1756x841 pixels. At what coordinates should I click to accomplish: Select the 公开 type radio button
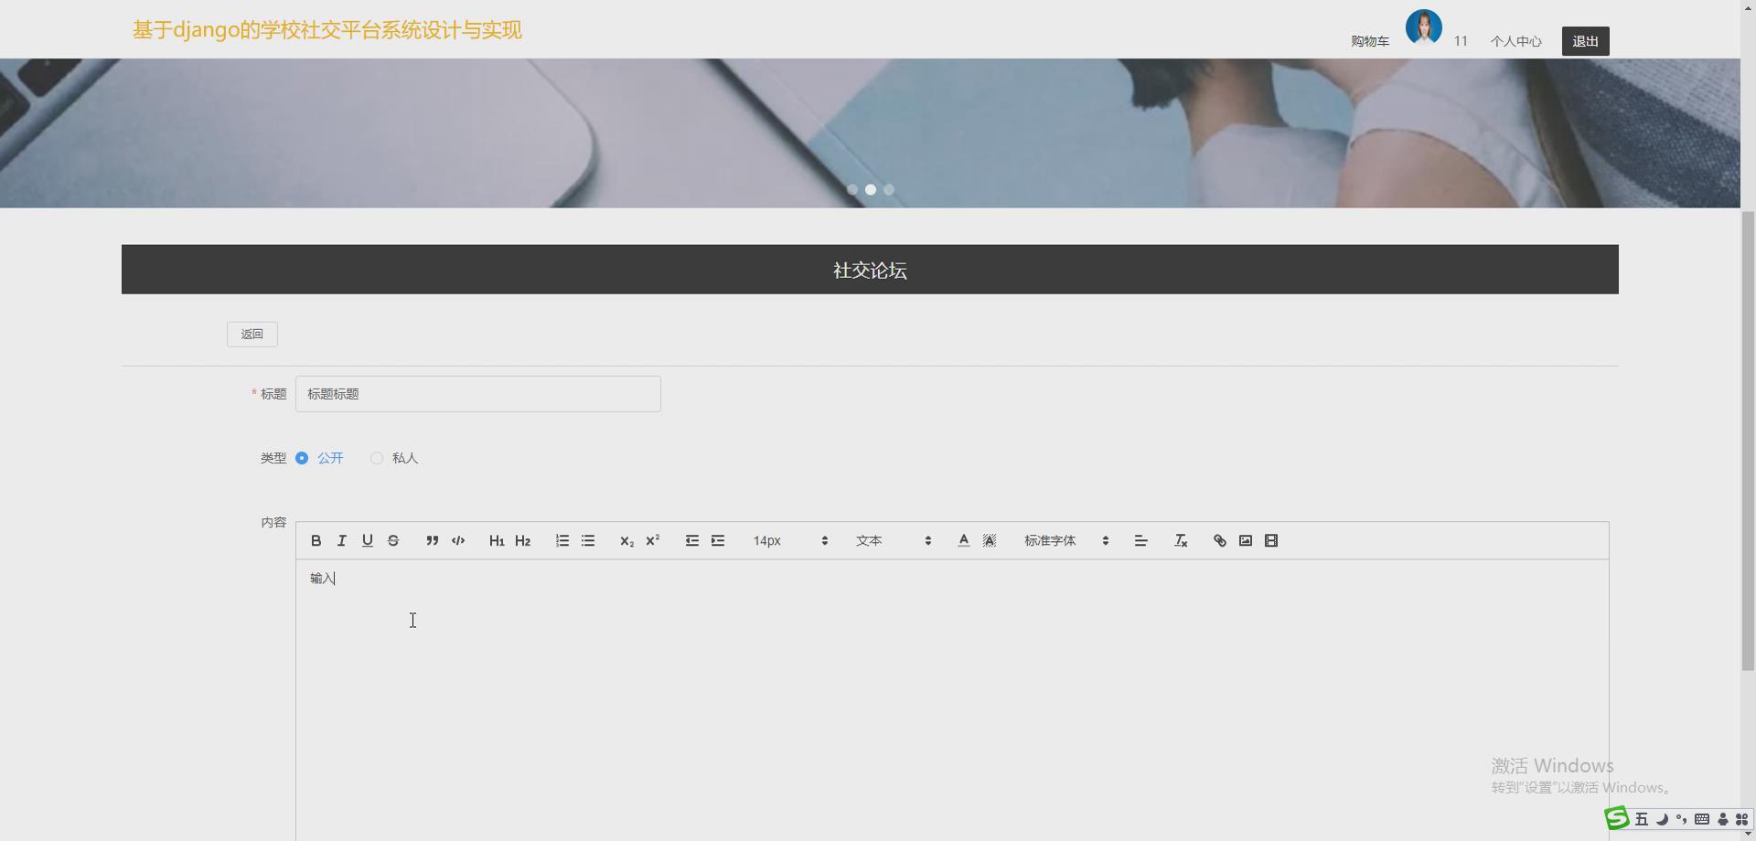point(302,458)
